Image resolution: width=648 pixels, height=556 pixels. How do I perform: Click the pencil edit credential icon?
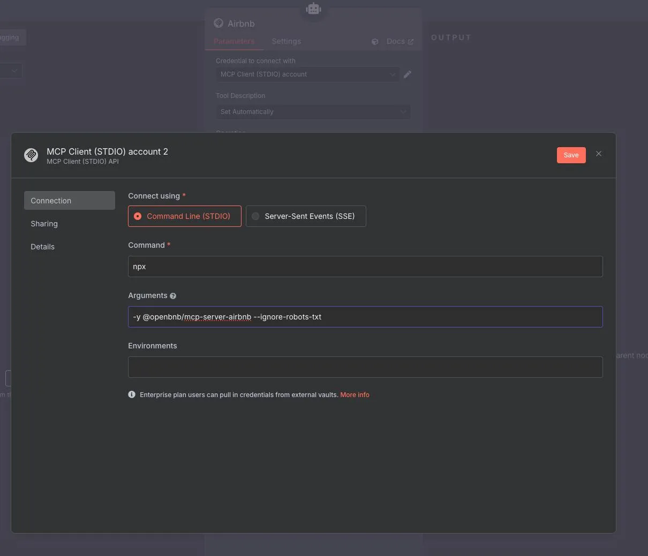[408, 74]
